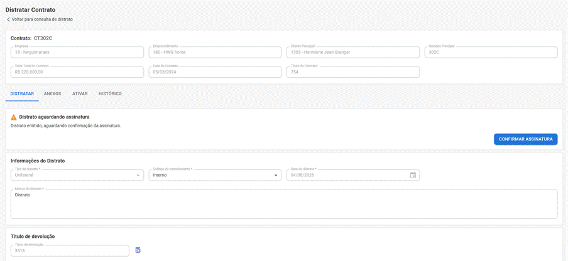Screen dimensions: 568x261
Task: Click the Título de devolução section heading
Action: pos(33,237)
